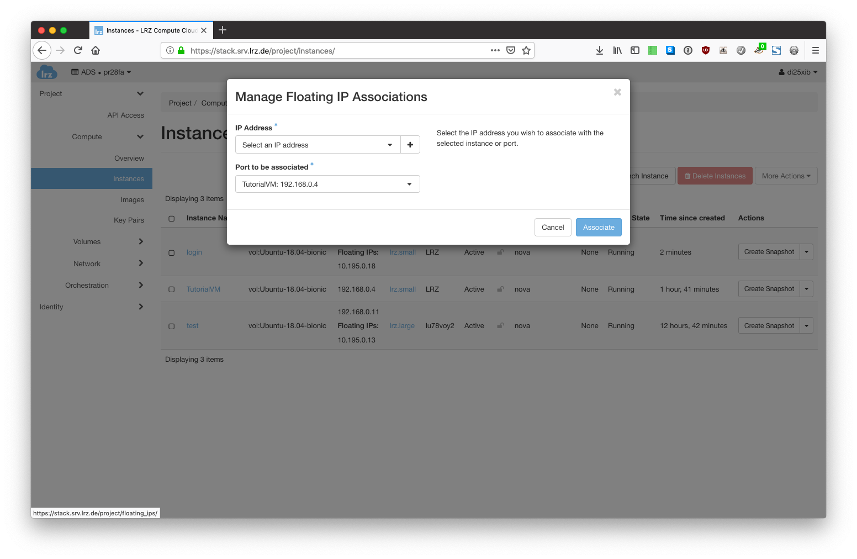Toggle the select-all instances checkbox
Viewport: 857px width, 559px height.
172,219
